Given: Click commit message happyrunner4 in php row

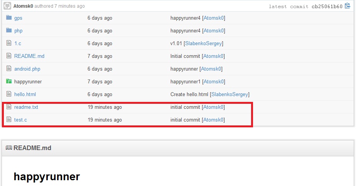Looking at the screenshot, I should [x=186, y=31].
